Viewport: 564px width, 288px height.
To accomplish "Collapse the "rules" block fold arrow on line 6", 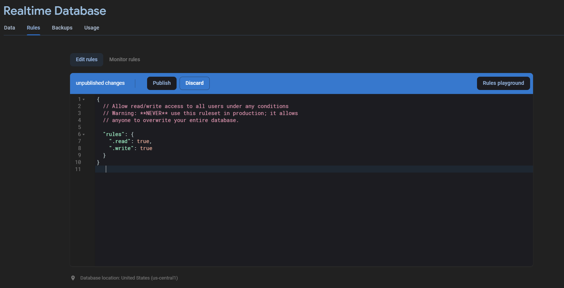I will click(x=84, y=135).
